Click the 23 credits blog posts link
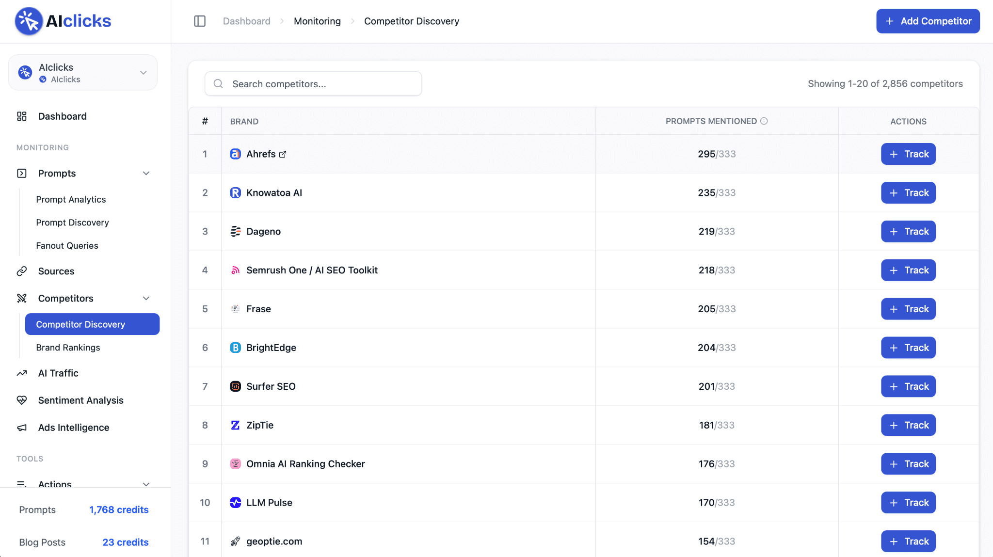This screenshot has height=557, width=993. [x=126, y=542]
